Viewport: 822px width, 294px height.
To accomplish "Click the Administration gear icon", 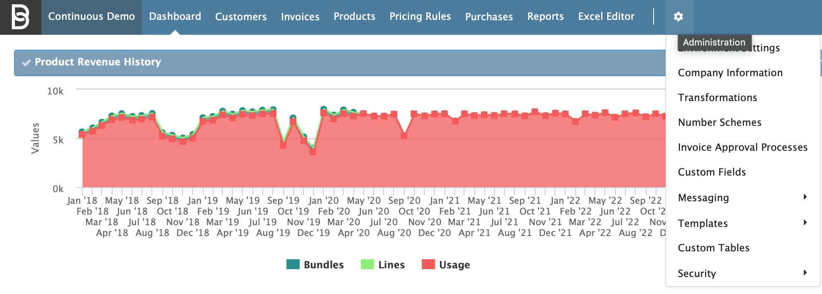I will (x=678, y=17).
